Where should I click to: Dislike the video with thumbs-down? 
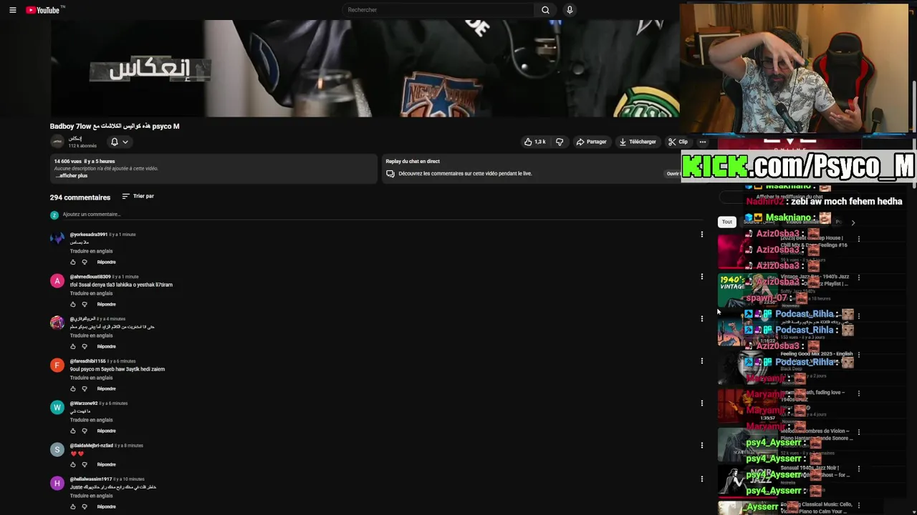coord(560,142)
